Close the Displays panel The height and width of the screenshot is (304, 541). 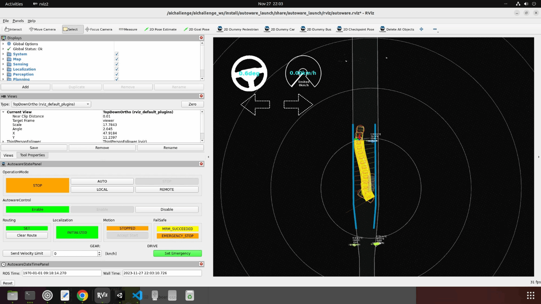coord(201,38)
